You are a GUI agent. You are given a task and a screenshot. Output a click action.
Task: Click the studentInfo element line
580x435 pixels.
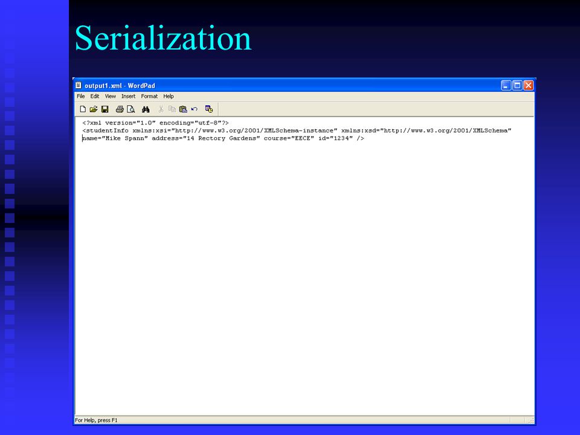(297, 130)
